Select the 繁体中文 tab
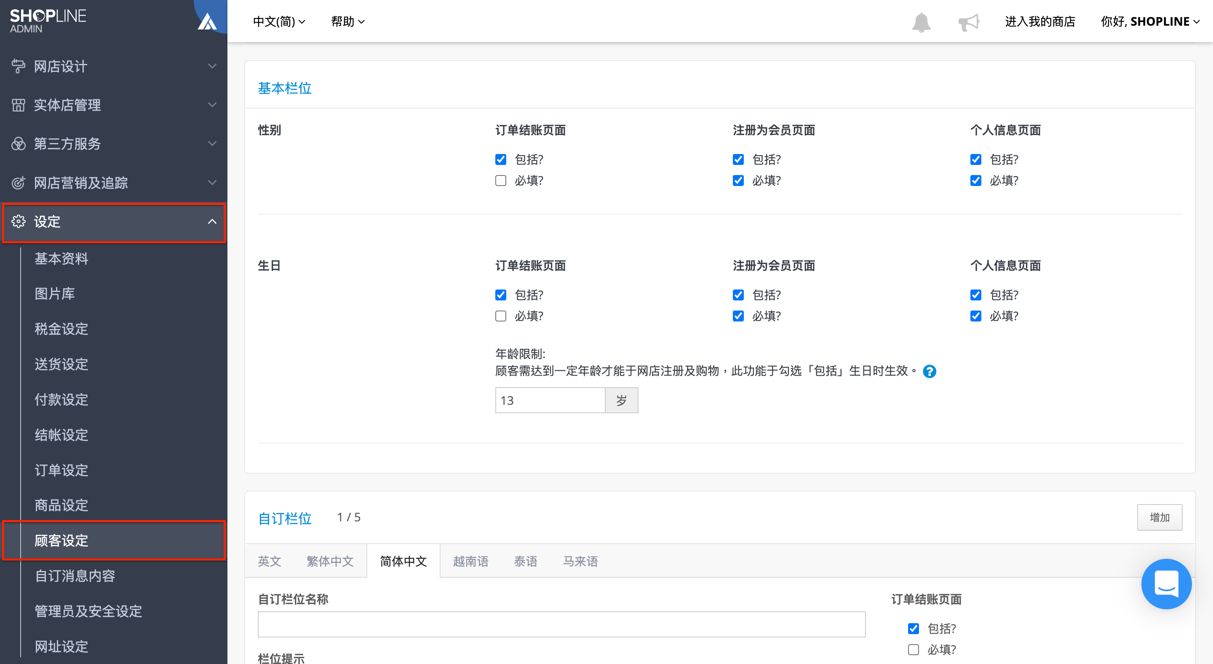1213x664 pixels. (330, 561)
